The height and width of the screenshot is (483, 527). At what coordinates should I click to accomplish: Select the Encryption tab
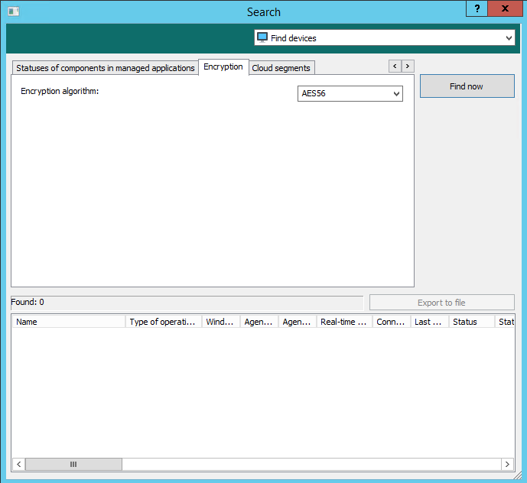223,67
